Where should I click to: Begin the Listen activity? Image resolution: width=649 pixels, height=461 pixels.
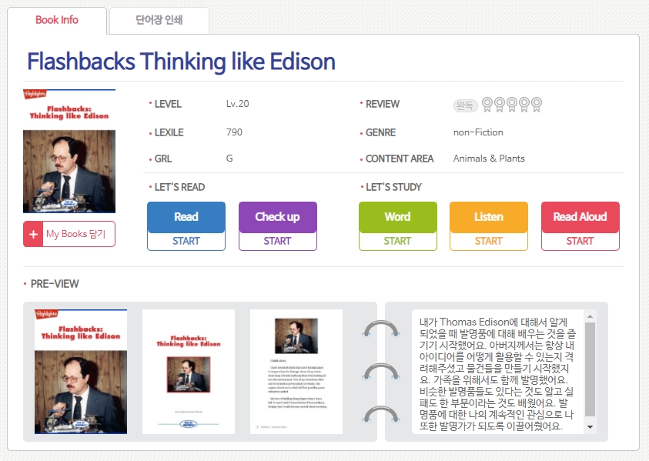489,226
